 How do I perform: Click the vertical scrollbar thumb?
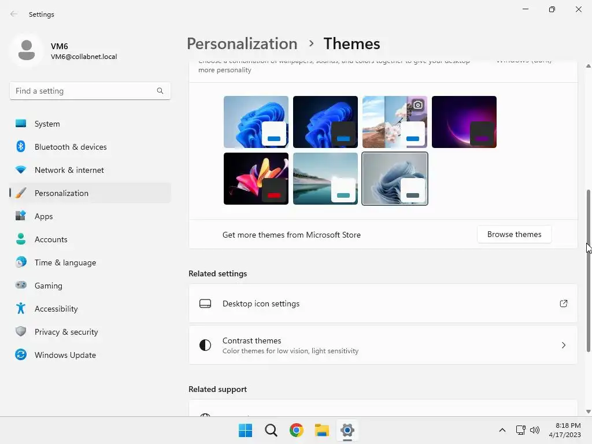point(588,271)
